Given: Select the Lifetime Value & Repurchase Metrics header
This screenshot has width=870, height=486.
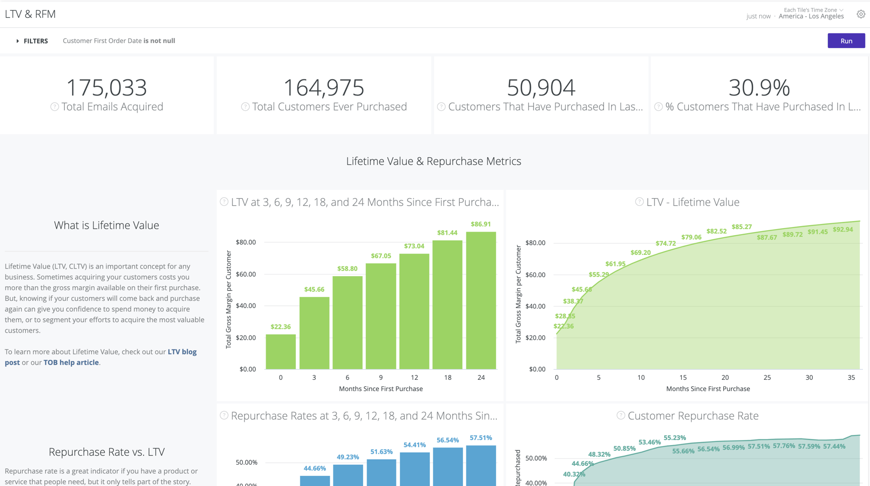Looking at the screenshot, I should click(x=433, y=161).
